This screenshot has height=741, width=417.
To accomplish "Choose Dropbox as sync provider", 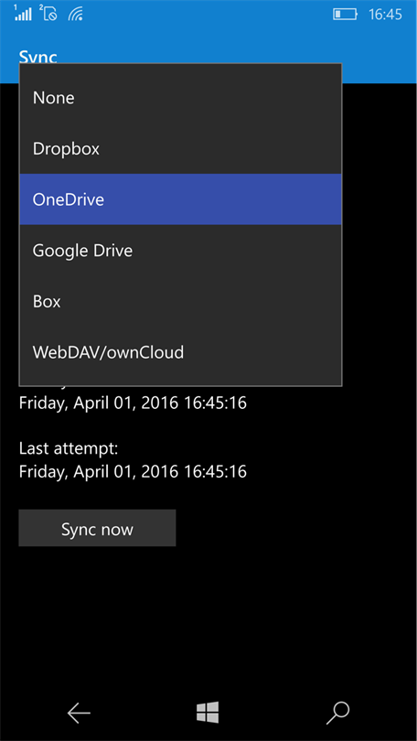I will coord(180,149).
